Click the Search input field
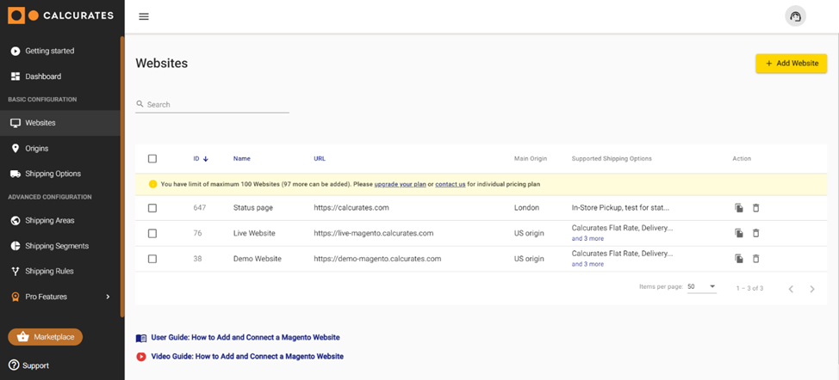 [213, 105]
